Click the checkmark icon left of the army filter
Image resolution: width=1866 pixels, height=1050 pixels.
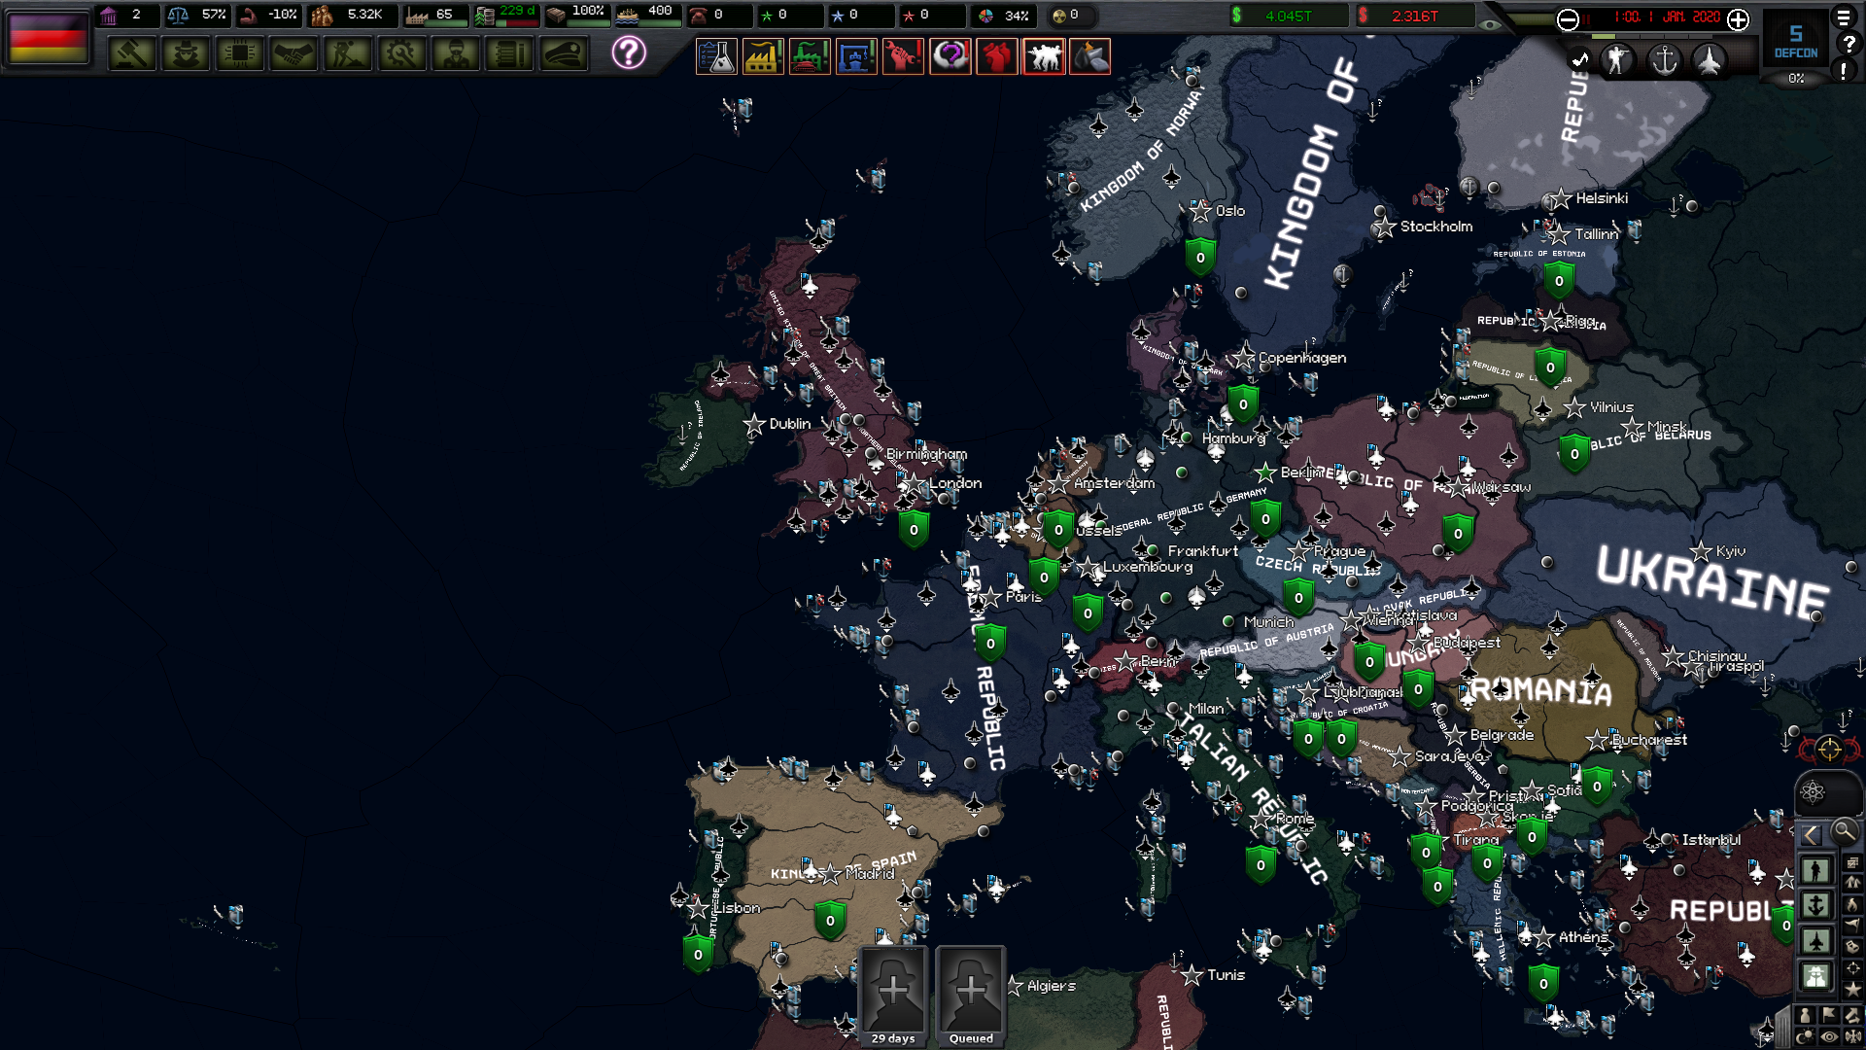pyautogui.click(x=1581, y=60)
